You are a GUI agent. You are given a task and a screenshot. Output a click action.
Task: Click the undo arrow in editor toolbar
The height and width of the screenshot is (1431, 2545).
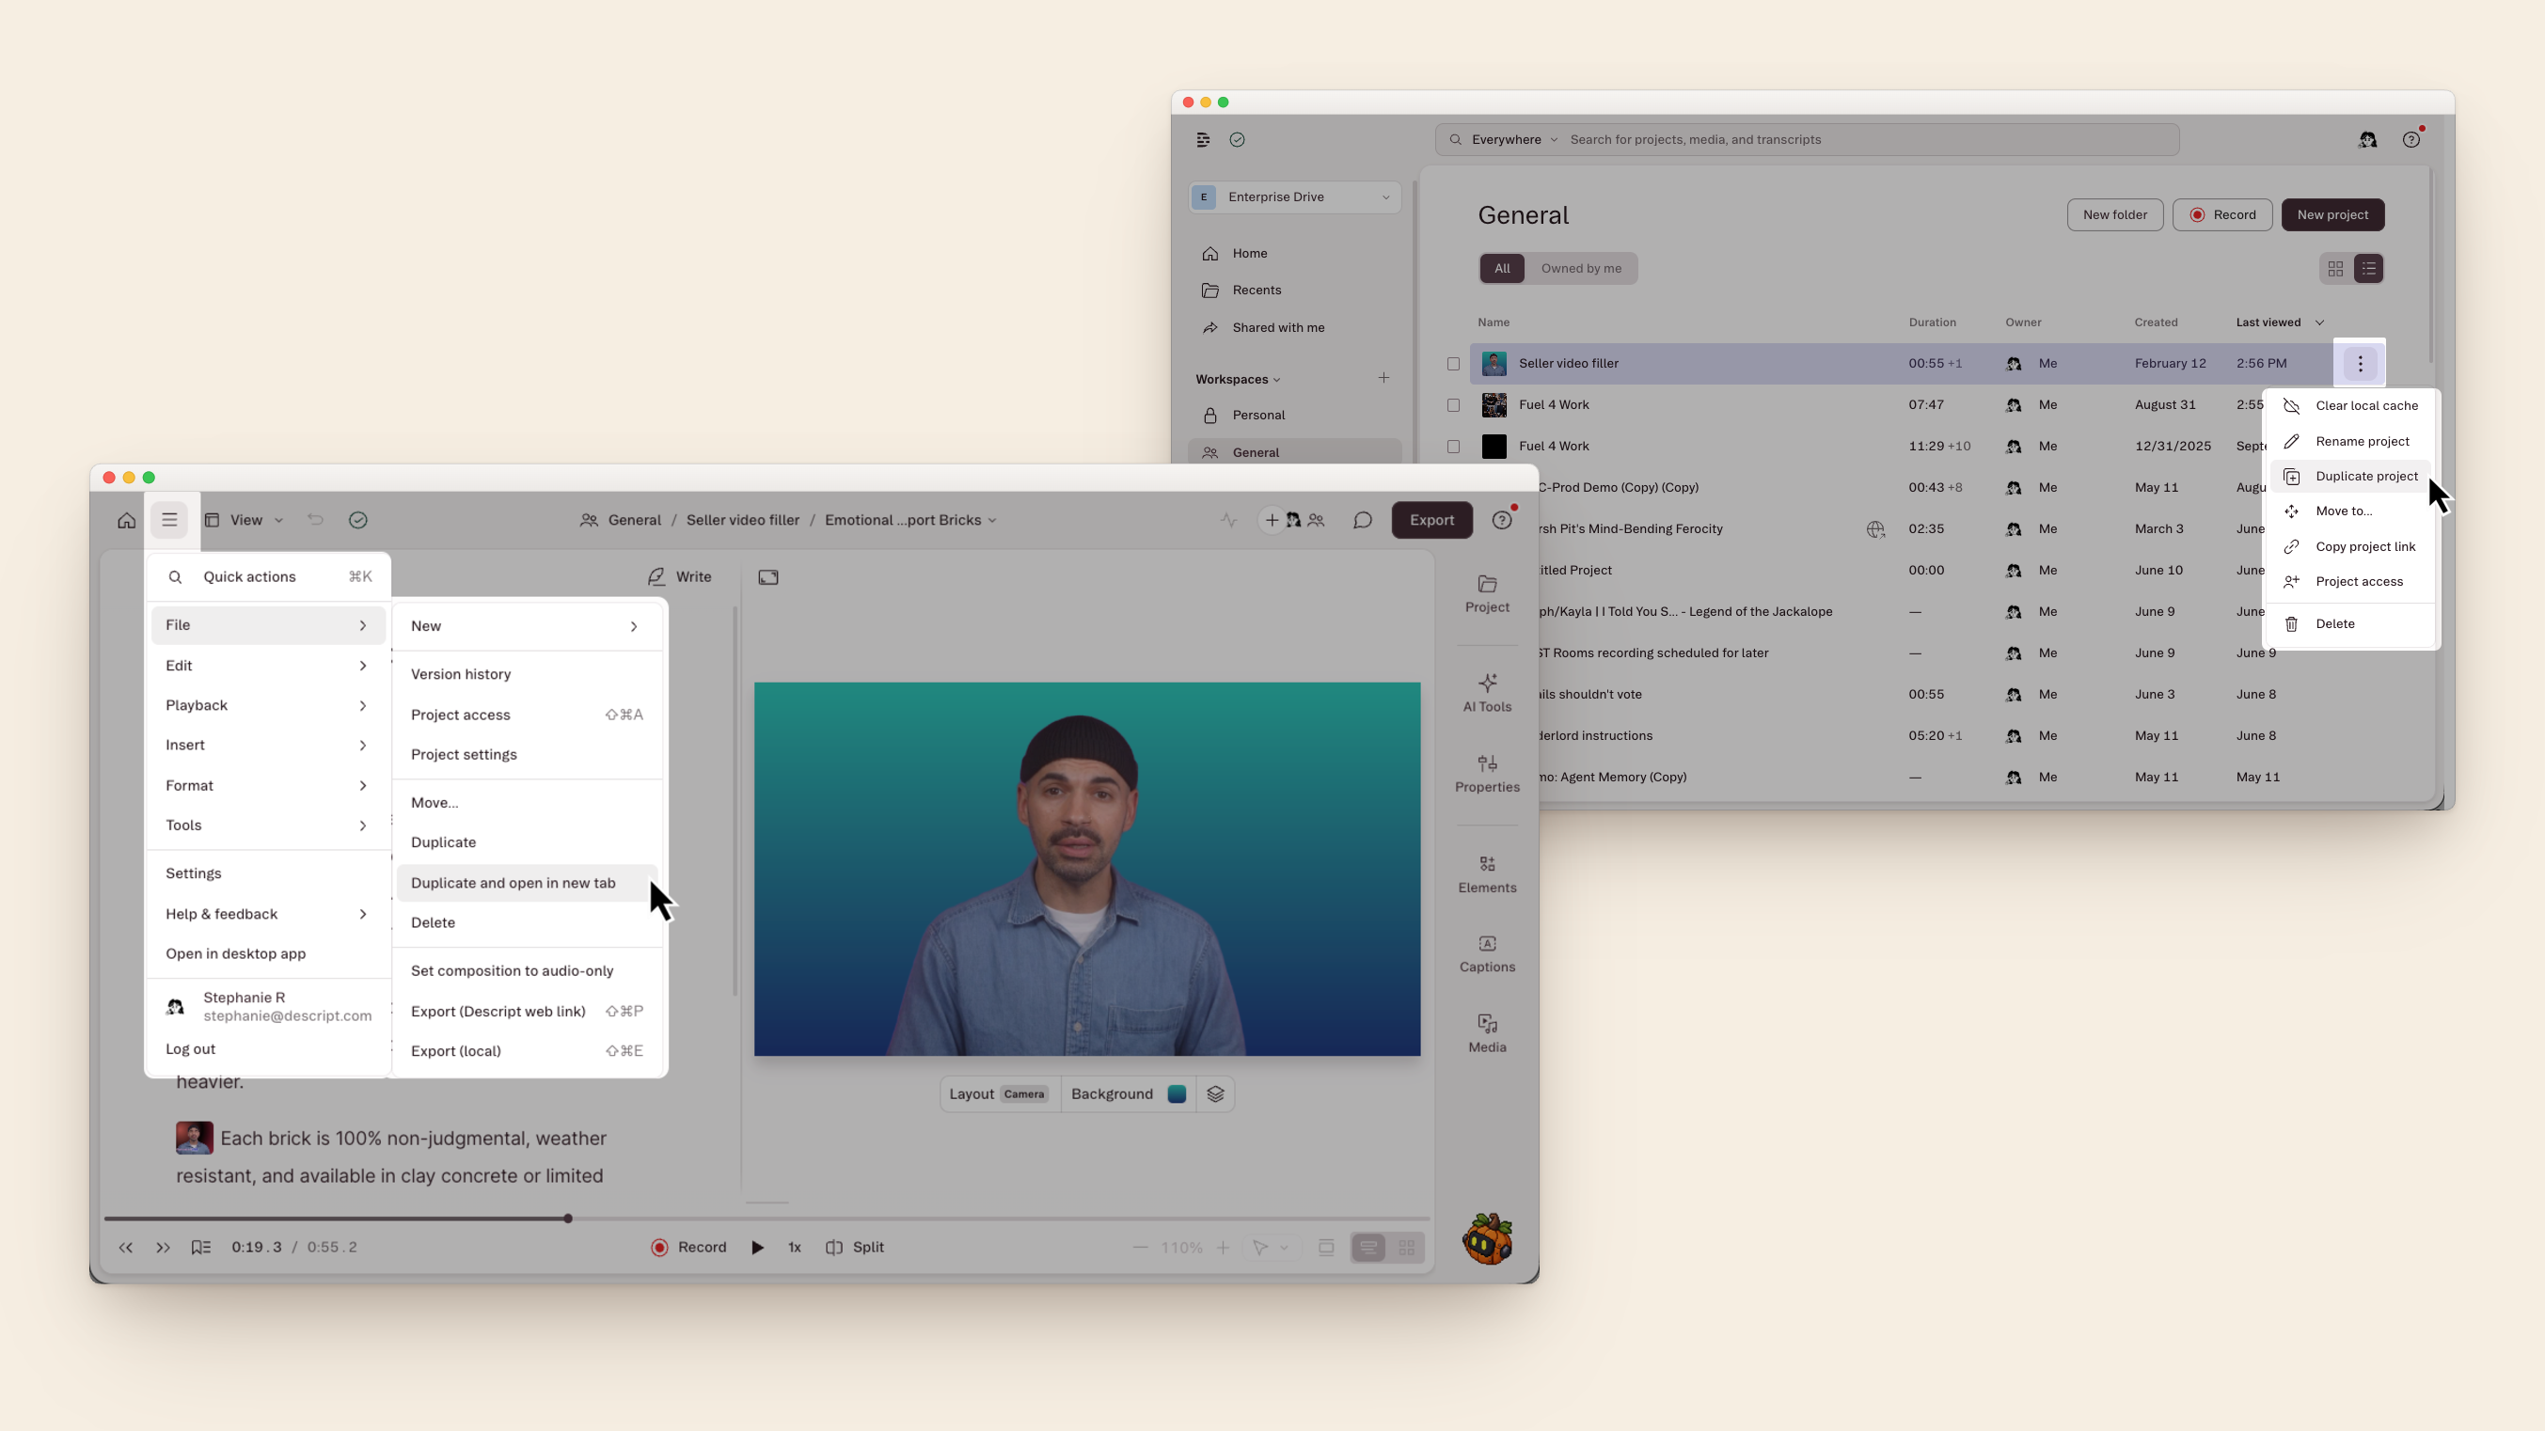(315, 521)
